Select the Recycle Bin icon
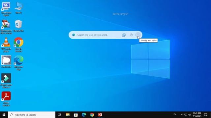 click(x=18, y=26)
